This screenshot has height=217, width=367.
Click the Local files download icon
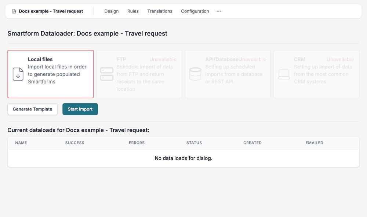point(18,74)
